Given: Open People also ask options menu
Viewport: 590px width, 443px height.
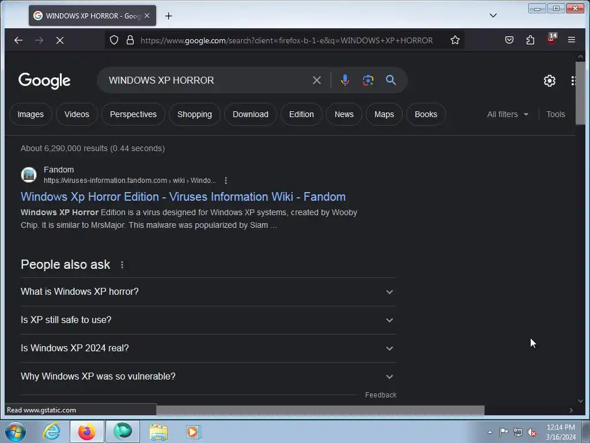Looking at the screenshot, I should 122,265.
